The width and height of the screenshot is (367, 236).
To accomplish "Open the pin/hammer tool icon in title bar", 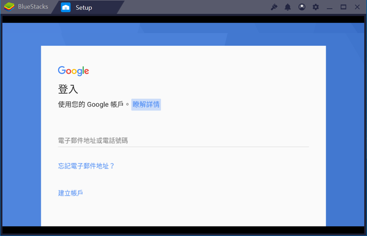I will (x=274, y=7).
